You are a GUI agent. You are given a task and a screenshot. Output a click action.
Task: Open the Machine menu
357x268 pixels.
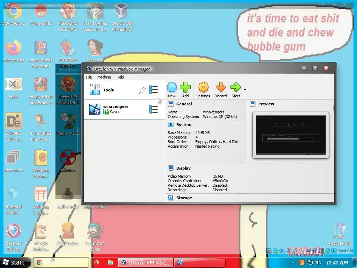[104, 77]
